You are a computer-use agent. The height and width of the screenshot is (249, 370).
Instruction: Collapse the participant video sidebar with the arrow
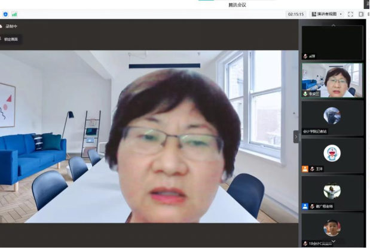point(296,137)
